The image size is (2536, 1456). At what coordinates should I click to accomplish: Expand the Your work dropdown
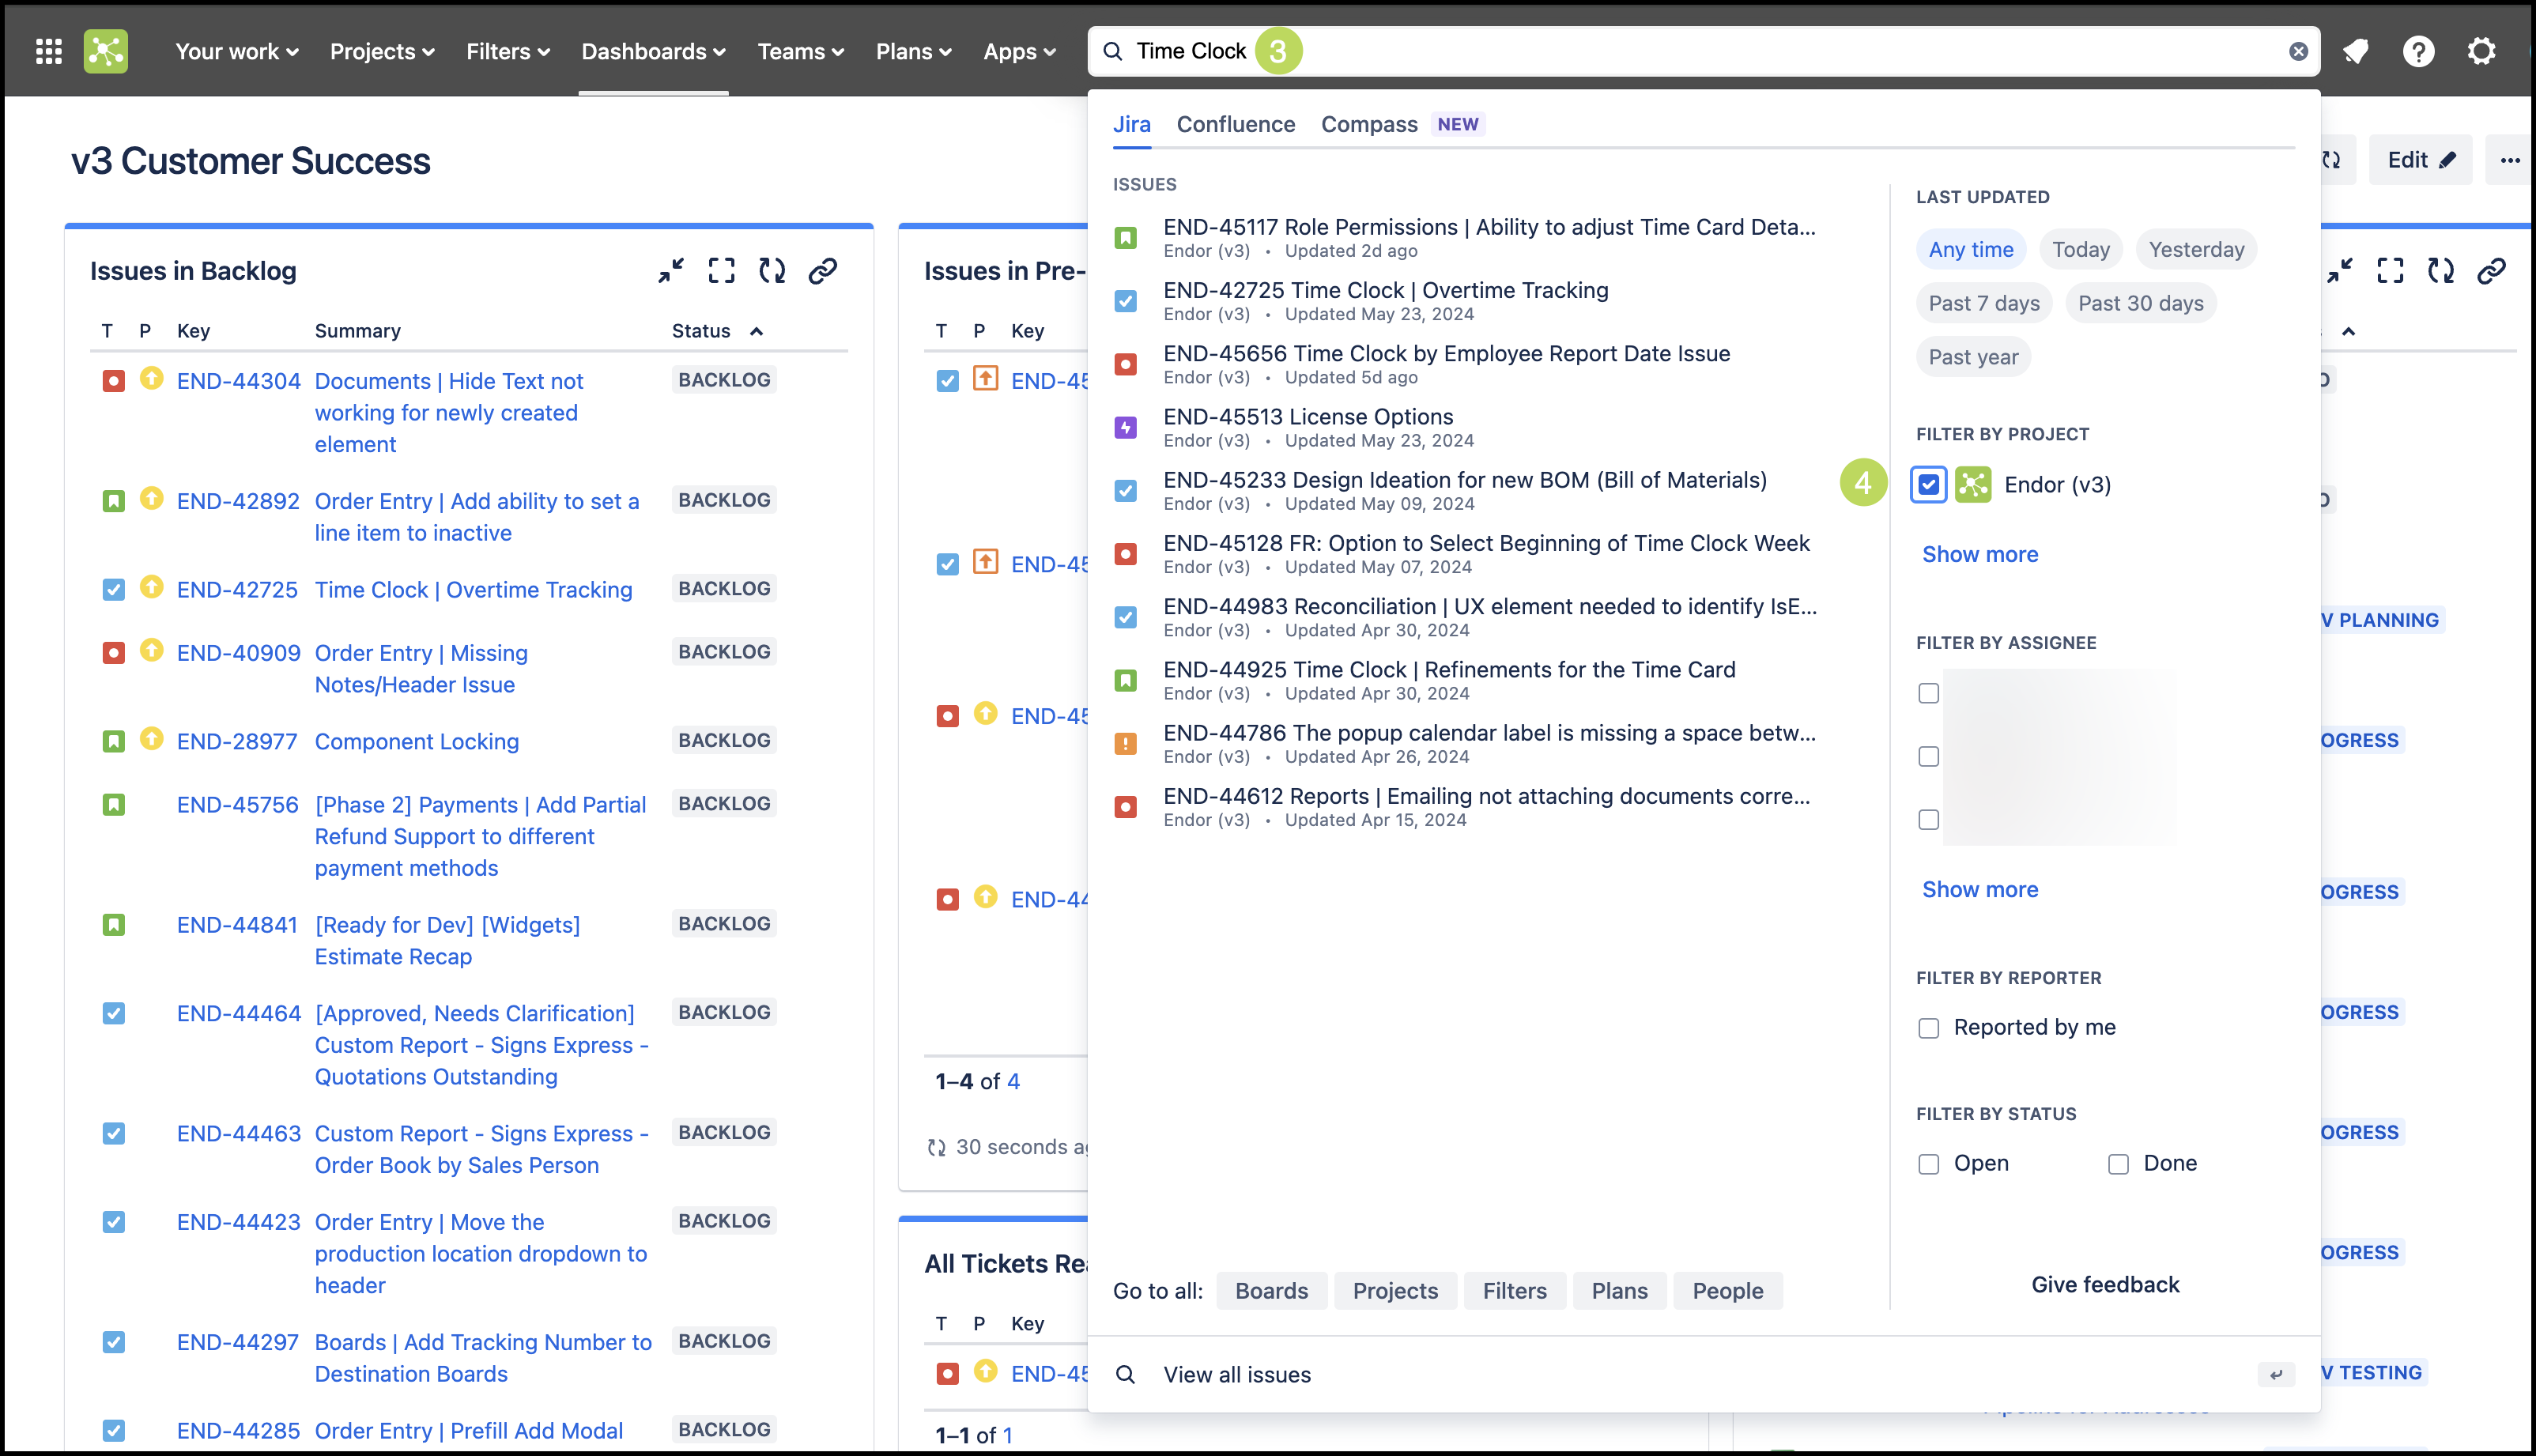(x=236, y=51)
